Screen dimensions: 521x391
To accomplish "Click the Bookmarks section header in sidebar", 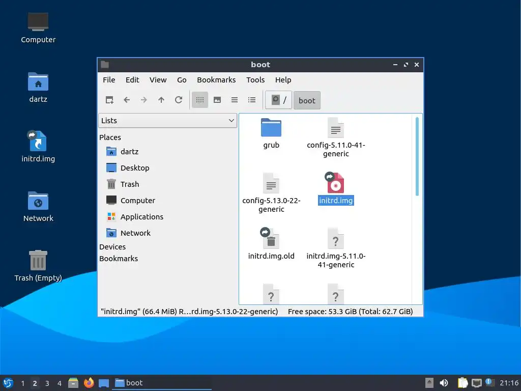I will point(118,258).
